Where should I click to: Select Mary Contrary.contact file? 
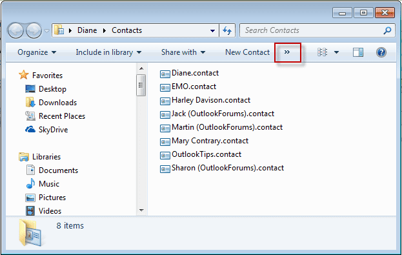(210, 141)
